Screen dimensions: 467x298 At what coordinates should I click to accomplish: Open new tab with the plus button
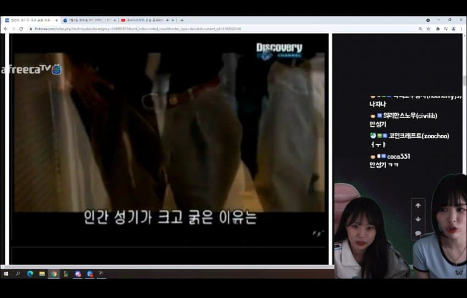point(182,20)
